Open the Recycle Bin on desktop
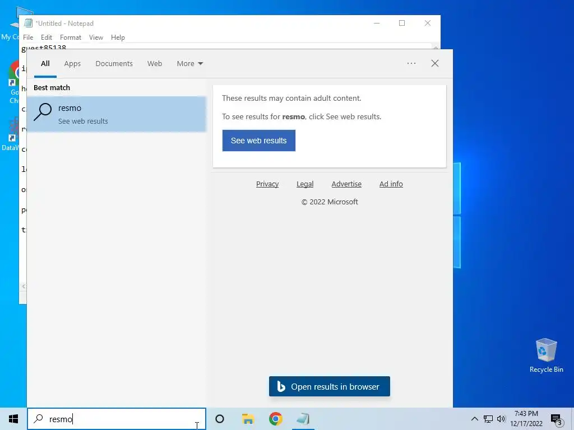Viewport: 574px width, 430px height. point(546,356)
